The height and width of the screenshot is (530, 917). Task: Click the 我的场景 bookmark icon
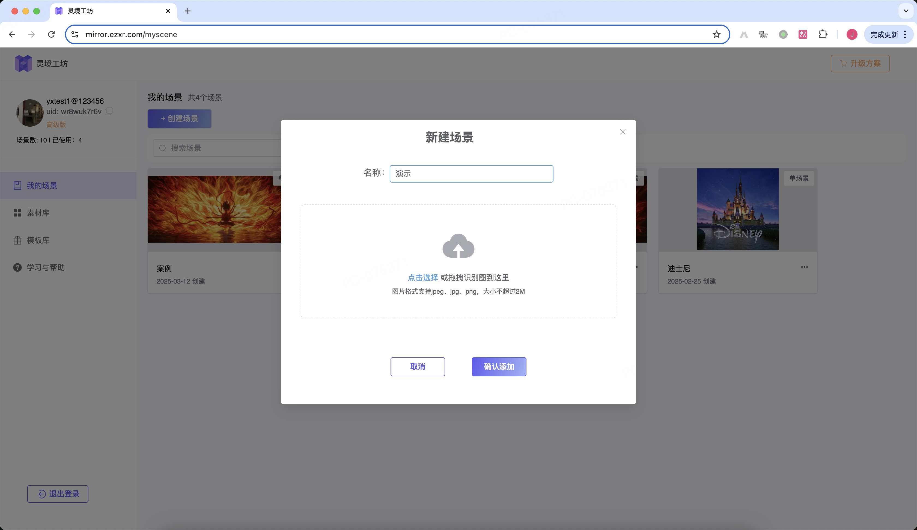(17, 186)
